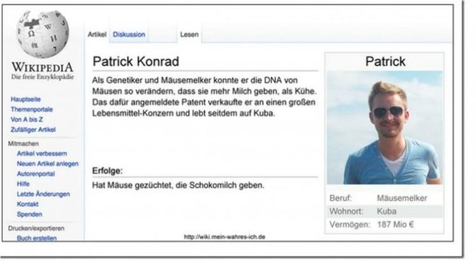The width and height of the screenshot is (476, 267).
Task: Open the Artikel tab
Action: pos(97,34)
